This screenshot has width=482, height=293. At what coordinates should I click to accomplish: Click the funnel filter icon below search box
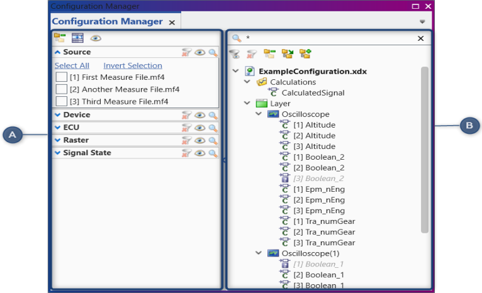point(235,54)
